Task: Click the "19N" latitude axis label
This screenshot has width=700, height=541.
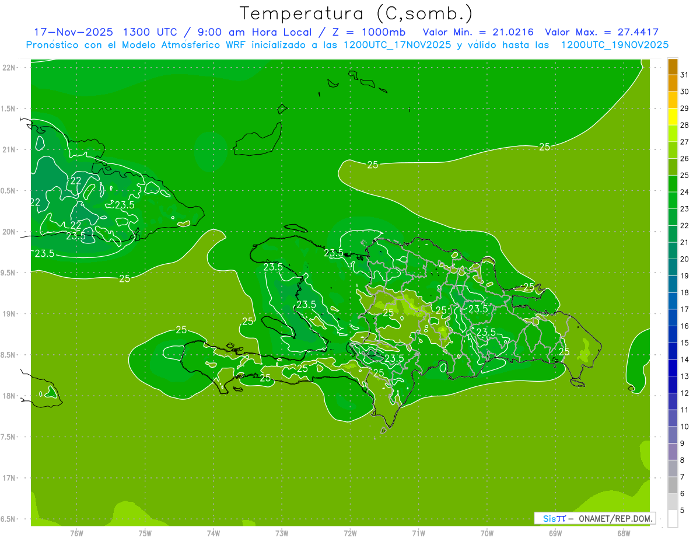Action: [x=9, y=314]
